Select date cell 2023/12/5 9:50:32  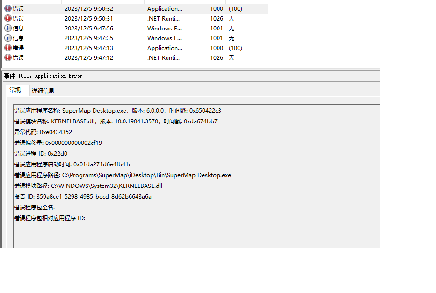[89, 9]
